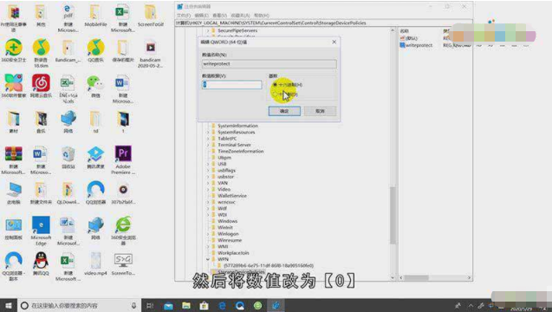The width and height of the screenshot is (552, 312).
Task: Open the 此电脑 desktop icon
Action: coord(14,192)
